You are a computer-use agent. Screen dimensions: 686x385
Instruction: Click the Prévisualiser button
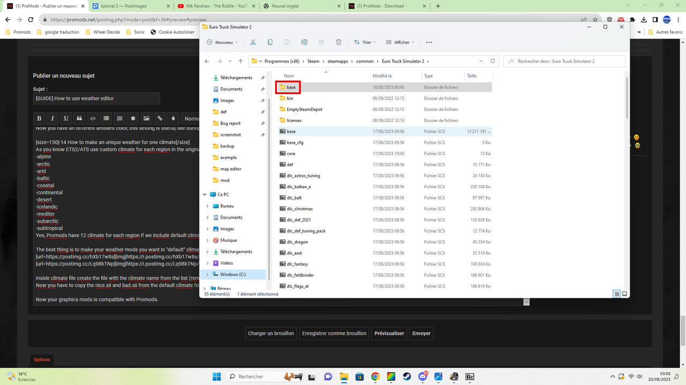point(389,333)
